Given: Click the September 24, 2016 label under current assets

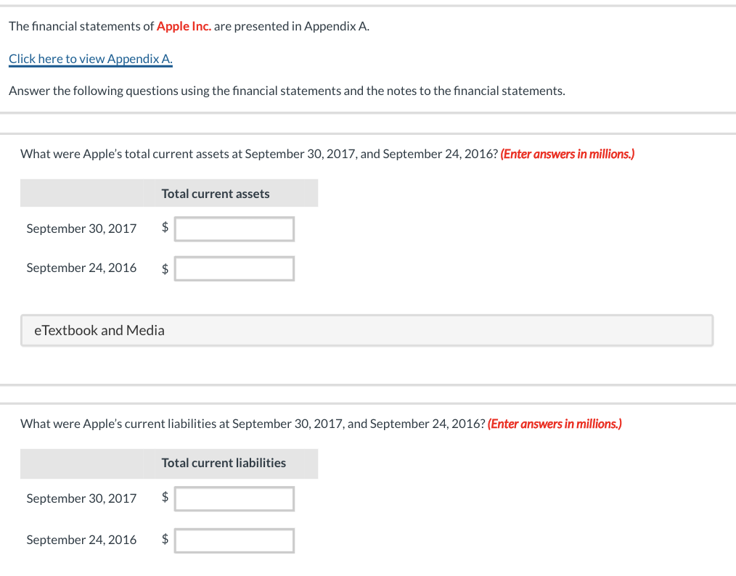Looking at the screenshot, I should pyautogui.click(x=81, y=268).
